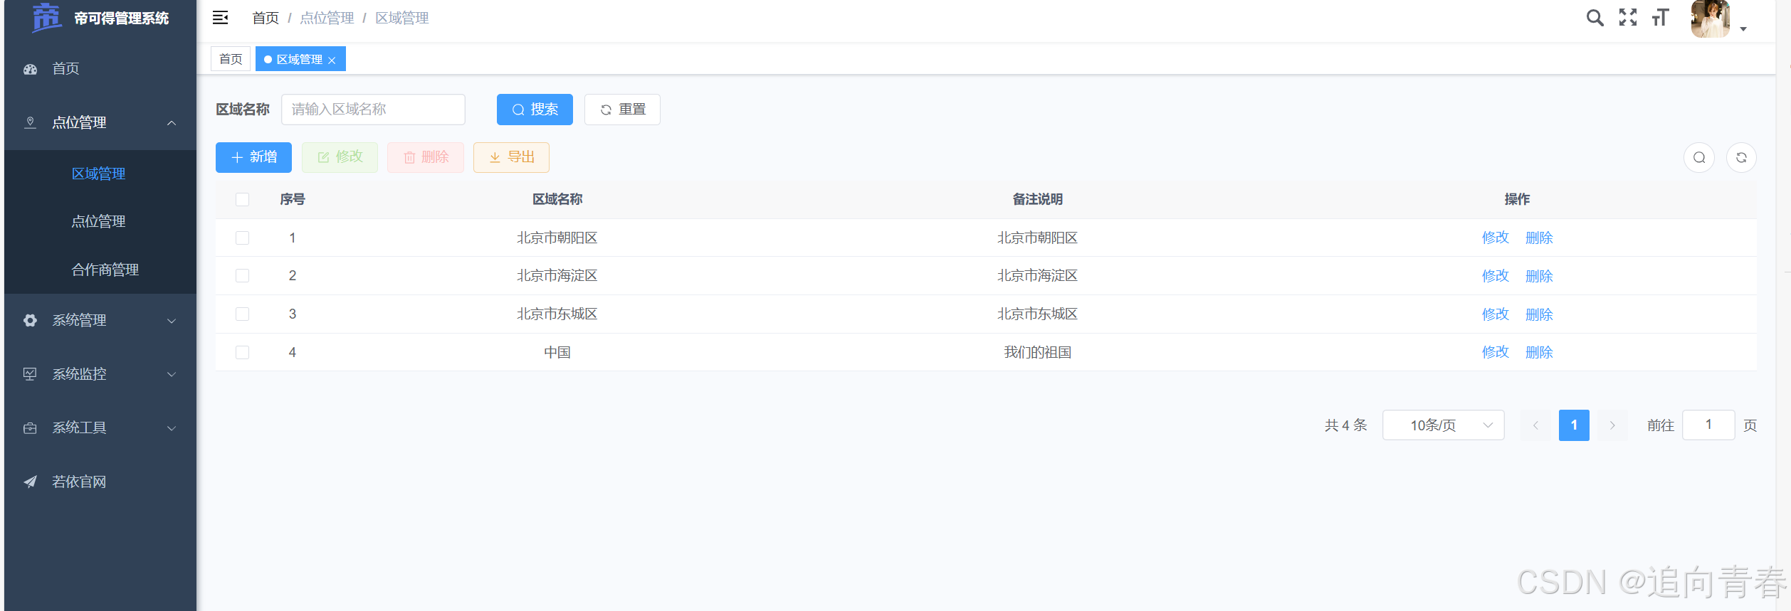Check the row for 北京市朝阳区
This screenshot has height=611, width=1791.
tap(242, 238)
